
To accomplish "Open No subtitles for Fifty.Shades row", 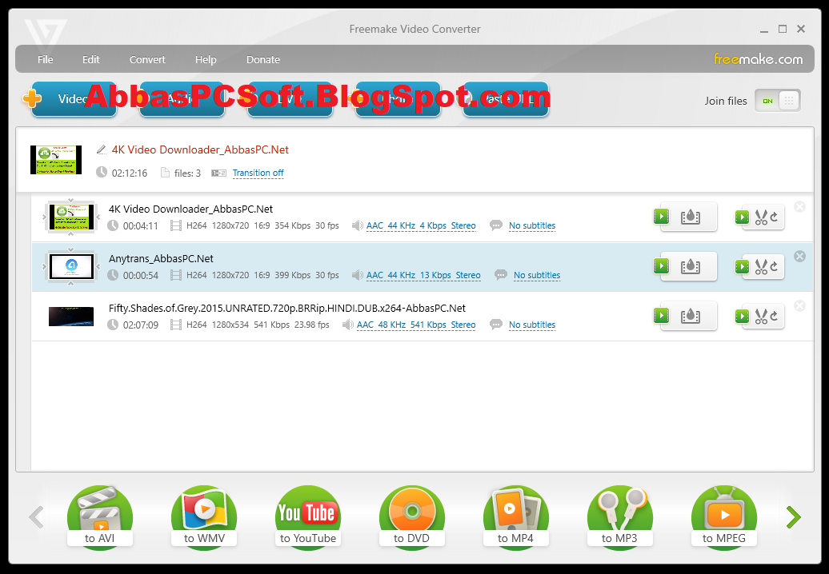I will pos(532,325).
